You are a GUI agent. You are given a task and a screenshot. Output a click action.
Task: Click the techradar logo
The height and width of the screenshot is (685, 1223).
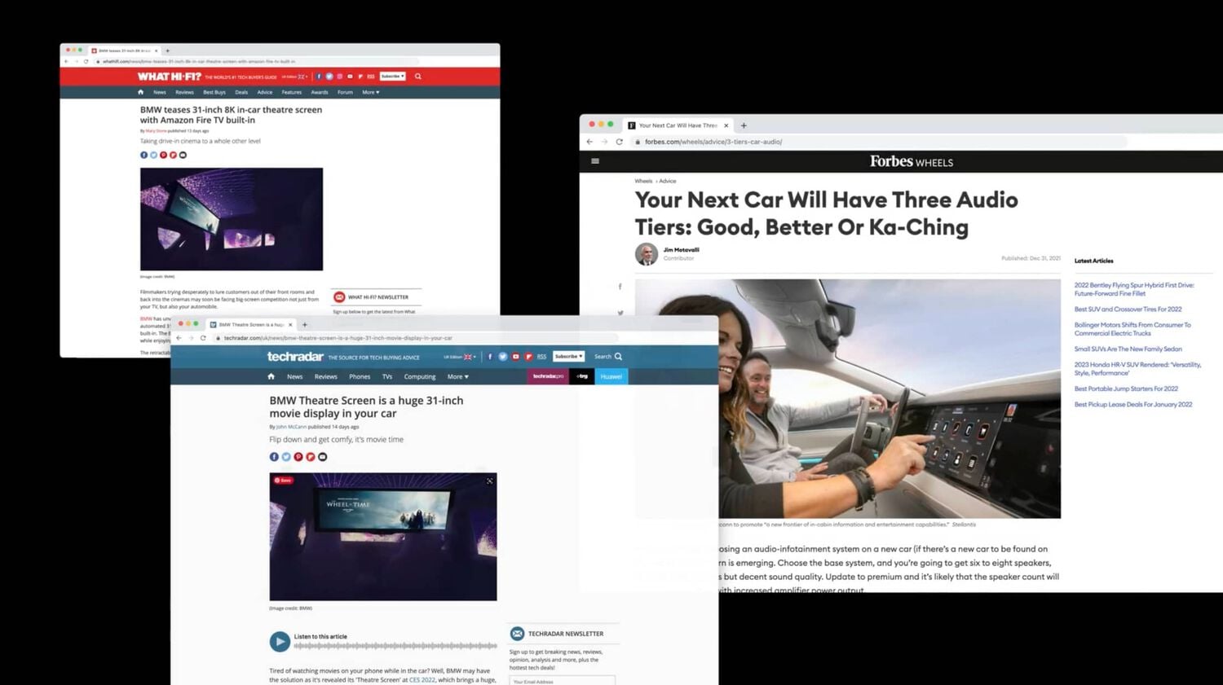point(295,357)
